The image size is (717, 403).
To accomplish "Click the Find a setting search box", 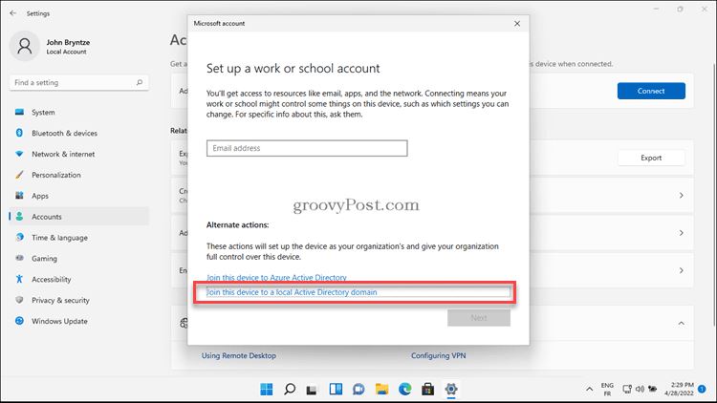I will tap(78, 83).
